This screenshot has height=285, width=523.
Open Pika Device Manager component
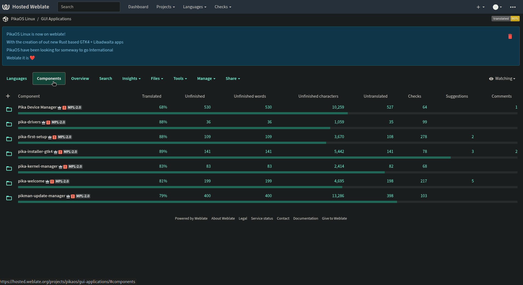37,107
